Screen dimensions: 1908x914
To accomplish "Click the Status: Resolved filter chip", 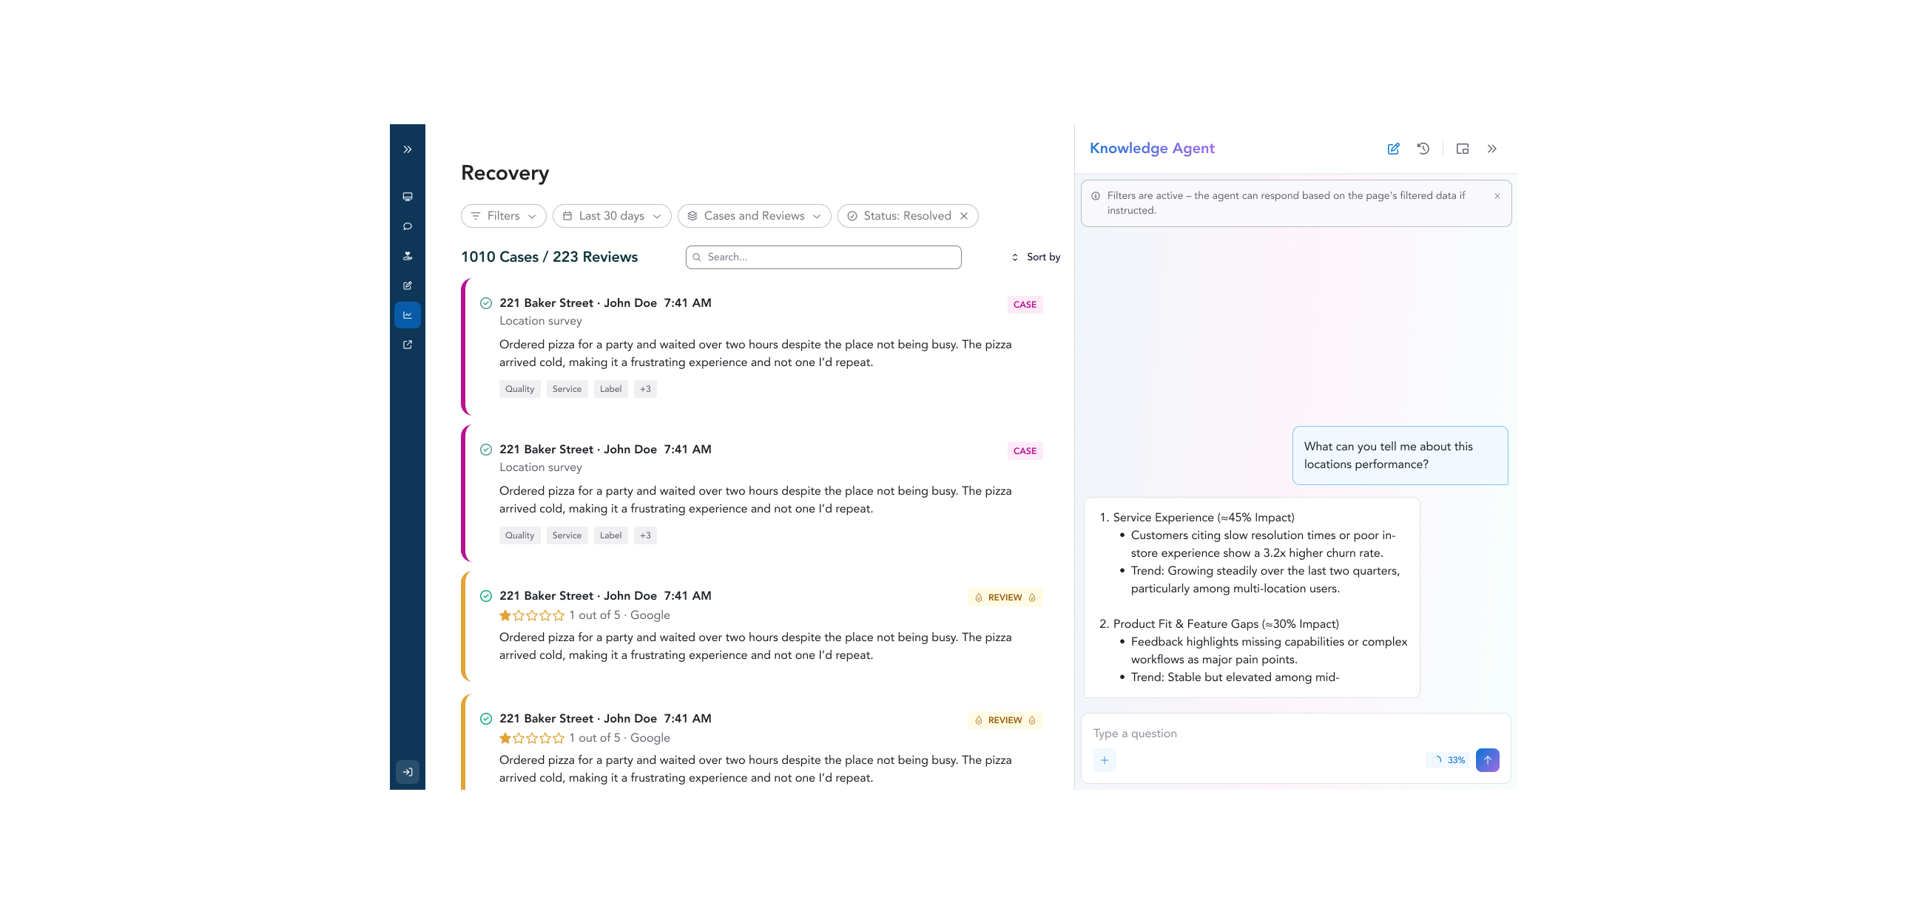I will [x=907, y=216].
